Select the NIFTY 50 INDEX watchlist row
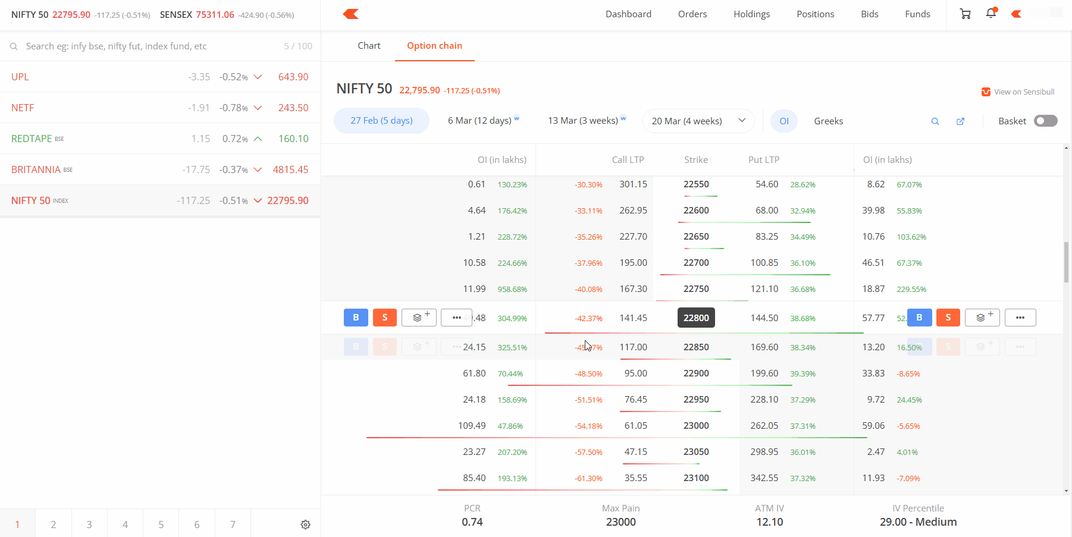1072x537 pixels. [160, 200]
